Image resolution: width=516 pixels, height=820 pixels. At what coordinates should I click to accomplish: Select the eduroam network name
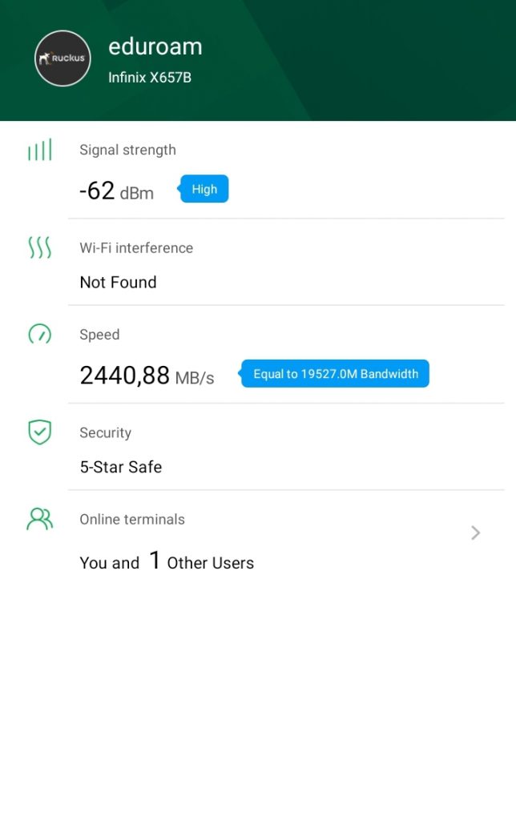pos(155,46)
